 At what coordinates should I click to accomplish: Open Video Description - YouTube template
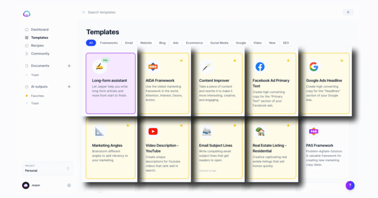164,148
